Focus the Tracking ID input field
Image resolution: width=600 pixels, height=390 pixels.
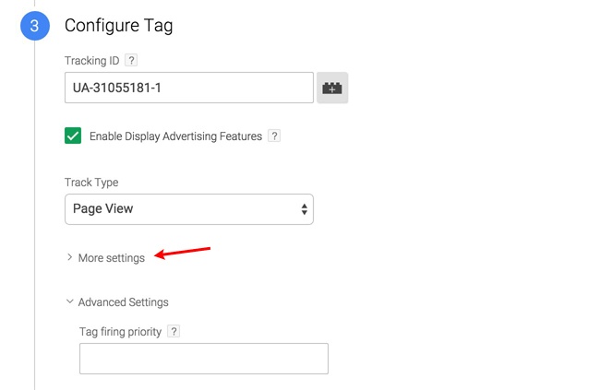[x=188, y=88]
